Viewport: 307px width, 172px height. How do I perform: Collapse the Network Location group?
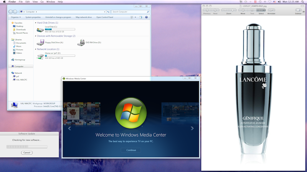coord(36,49)
